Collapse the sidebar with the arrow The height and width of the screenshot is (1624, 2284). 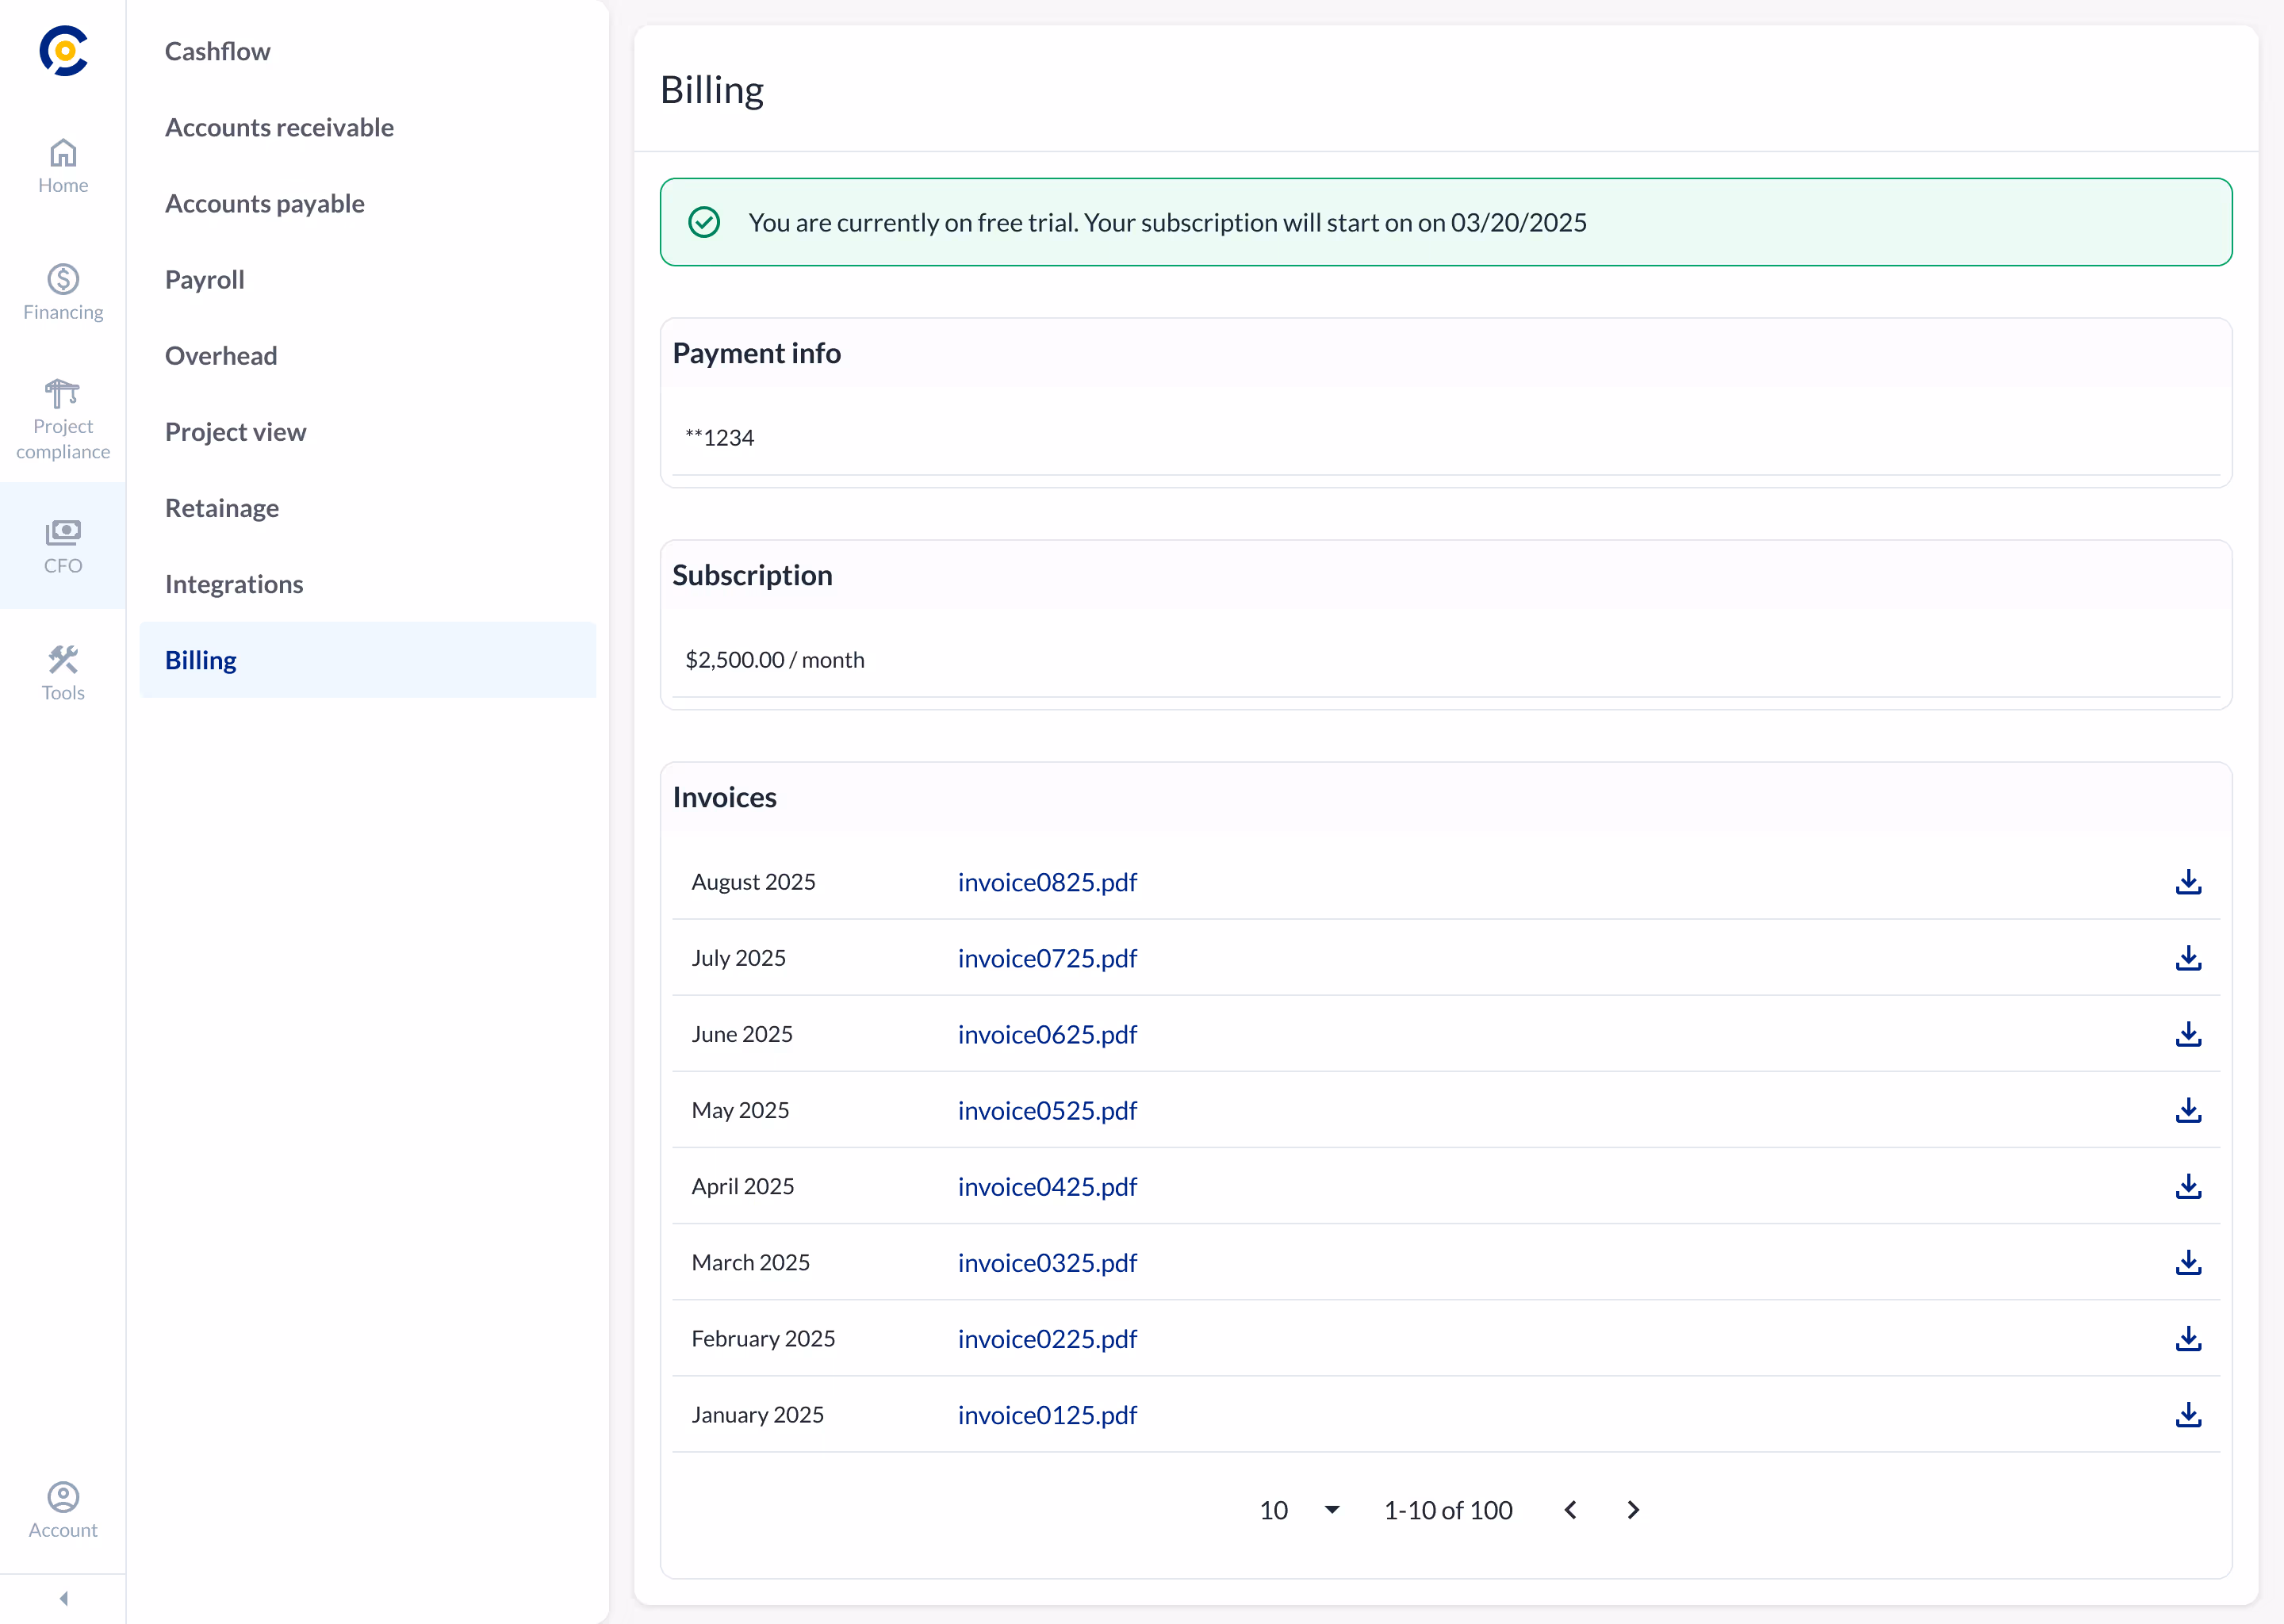(63, 1598)
